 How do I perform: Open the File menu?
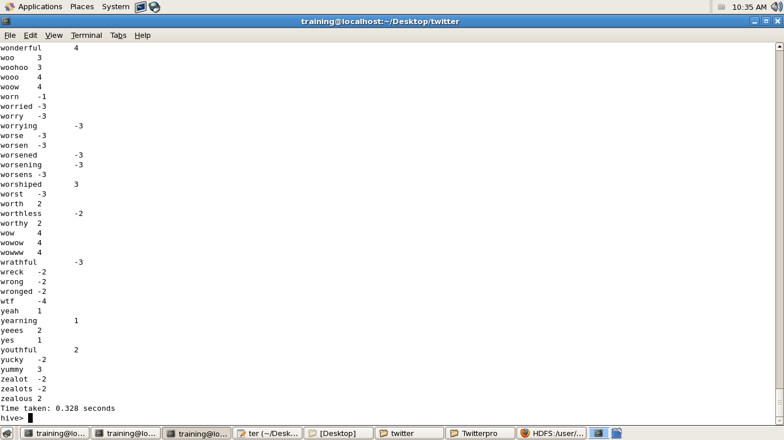tap(10, 36)
